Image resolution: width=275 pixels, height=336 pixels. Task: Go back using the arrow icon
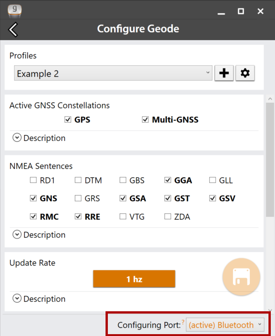(13, 29)
